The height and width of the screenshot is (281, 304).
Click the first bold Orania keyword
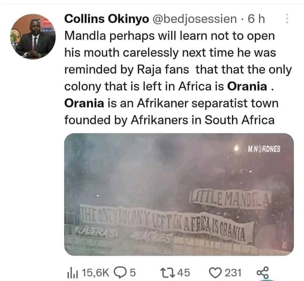pyautogui.click(x=247, y=86)
